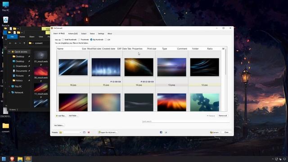Click the Add folder button

tap(73, 116)
